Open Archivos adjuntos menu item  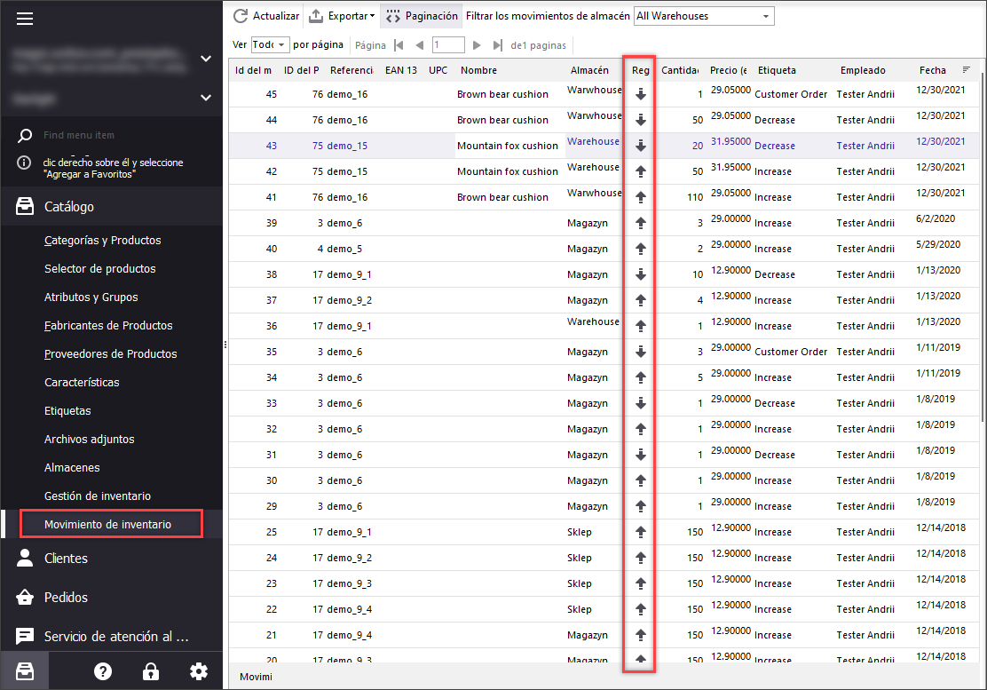click(90, 439)
